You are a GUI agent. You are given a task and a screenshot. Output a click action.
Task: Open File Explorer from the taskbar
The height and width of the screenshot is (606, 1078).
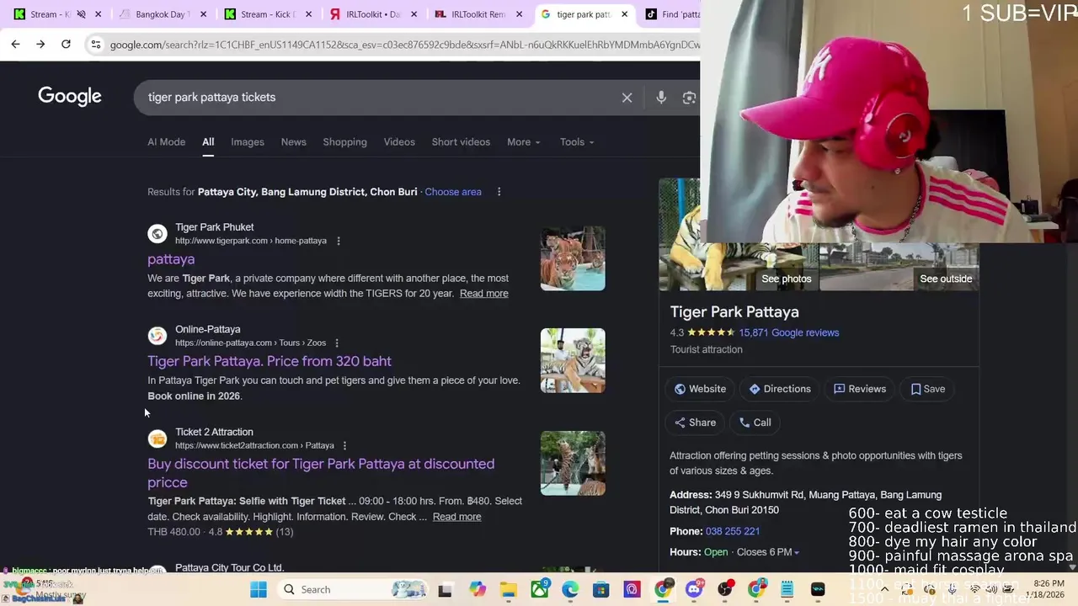click(509, 589)
